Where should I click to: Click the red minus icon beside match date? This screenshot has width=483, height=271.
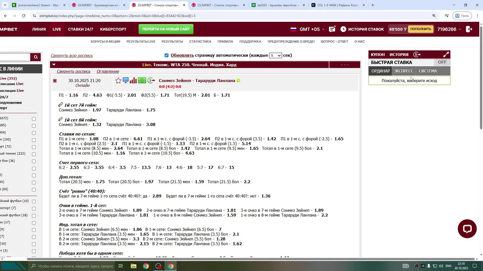tap(55, 81)
